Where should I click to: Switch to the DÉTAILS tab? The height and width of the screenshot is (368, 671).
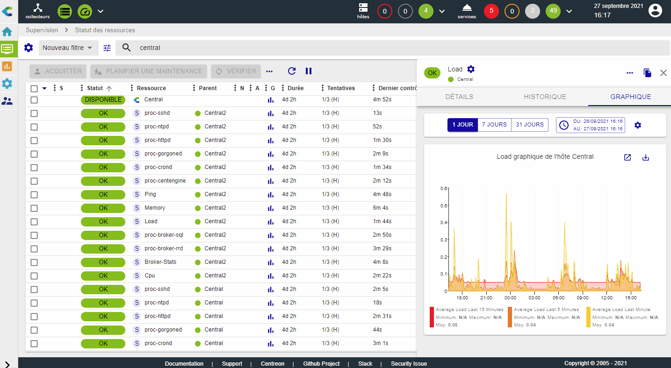coord(459,97)
